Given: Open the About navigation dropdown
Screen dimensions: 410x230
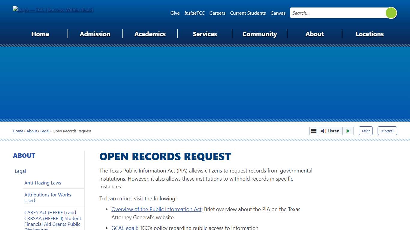Looking at the screenshot, I should pos(315,34).
